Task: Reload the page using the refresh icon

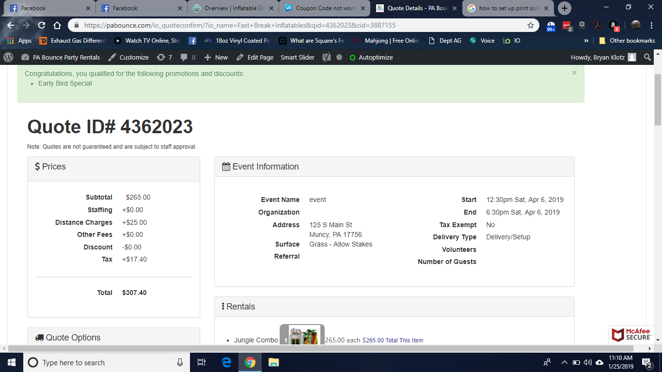Action: pyautogui.click(x=42, y=25)
